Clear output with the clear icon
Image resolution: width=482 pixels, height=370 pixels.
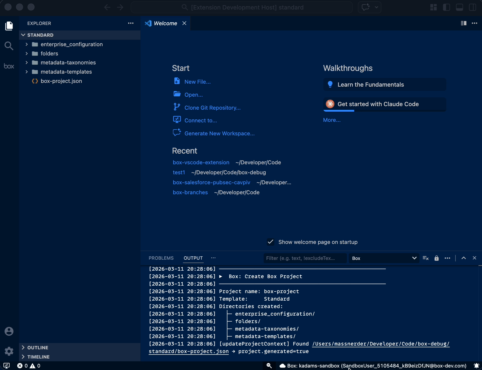click(425, 258)
